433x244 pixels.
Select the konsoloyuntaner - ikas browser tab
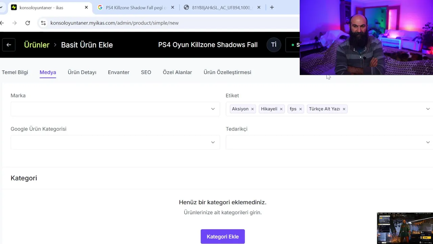[50, 7]
